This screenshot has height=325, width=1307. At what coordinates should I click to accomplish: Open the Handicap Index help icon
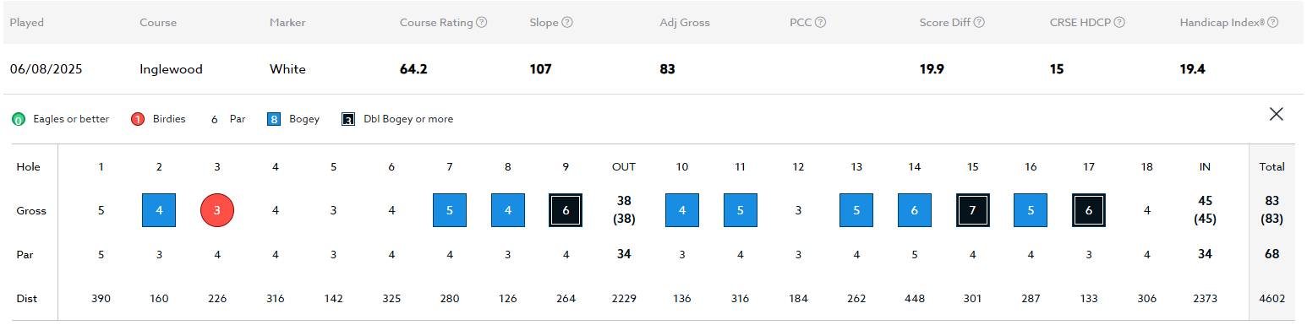tap(1272, 23)
